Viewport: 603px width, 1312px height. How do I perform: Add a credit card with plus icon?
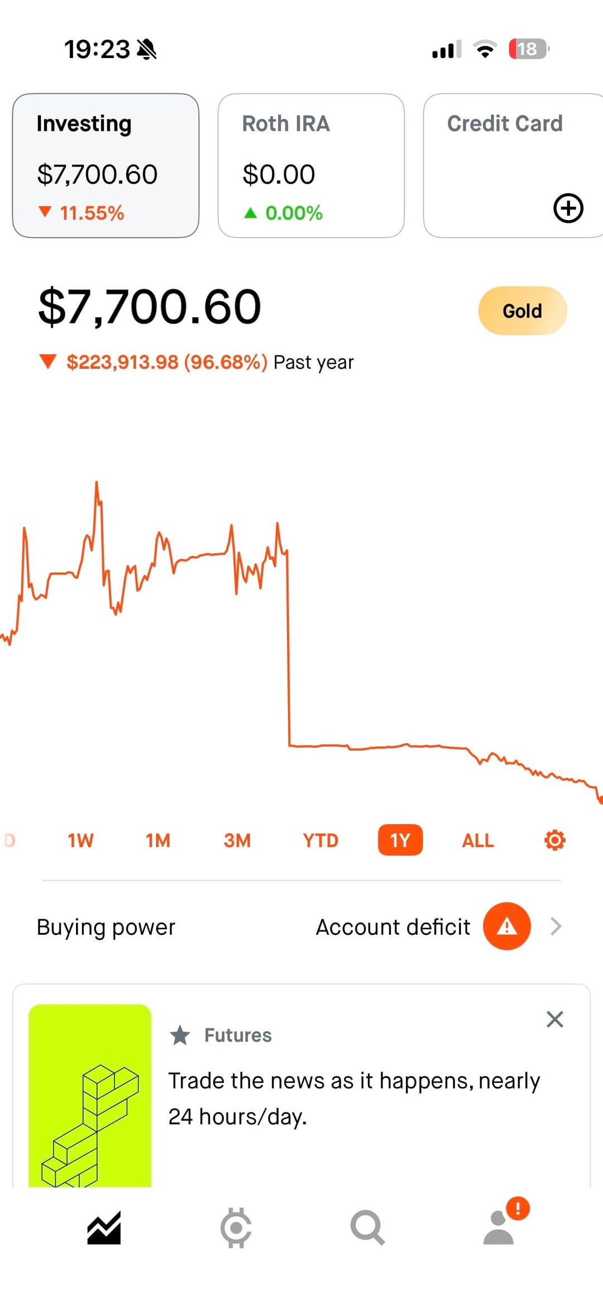pos(568,208)
